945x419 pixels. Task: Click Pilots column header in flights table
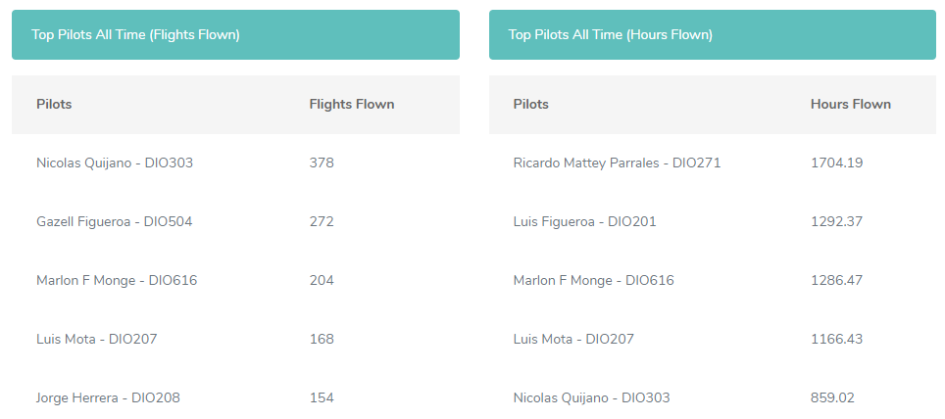(x=54, y=104)
